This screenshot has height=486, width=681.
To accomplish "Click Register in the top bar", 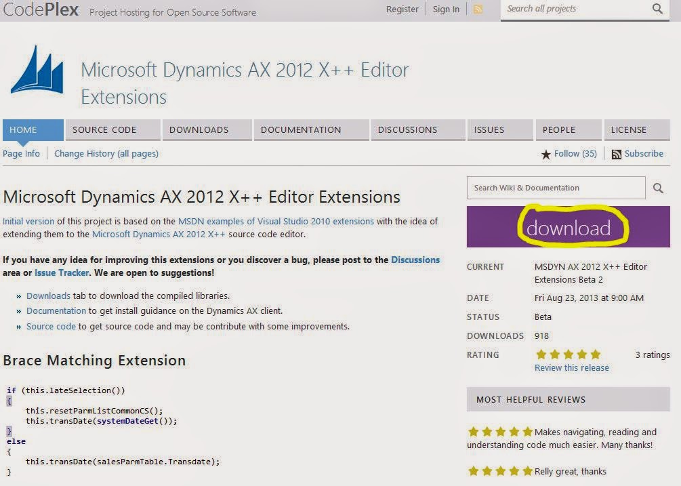I will (403, 9).
